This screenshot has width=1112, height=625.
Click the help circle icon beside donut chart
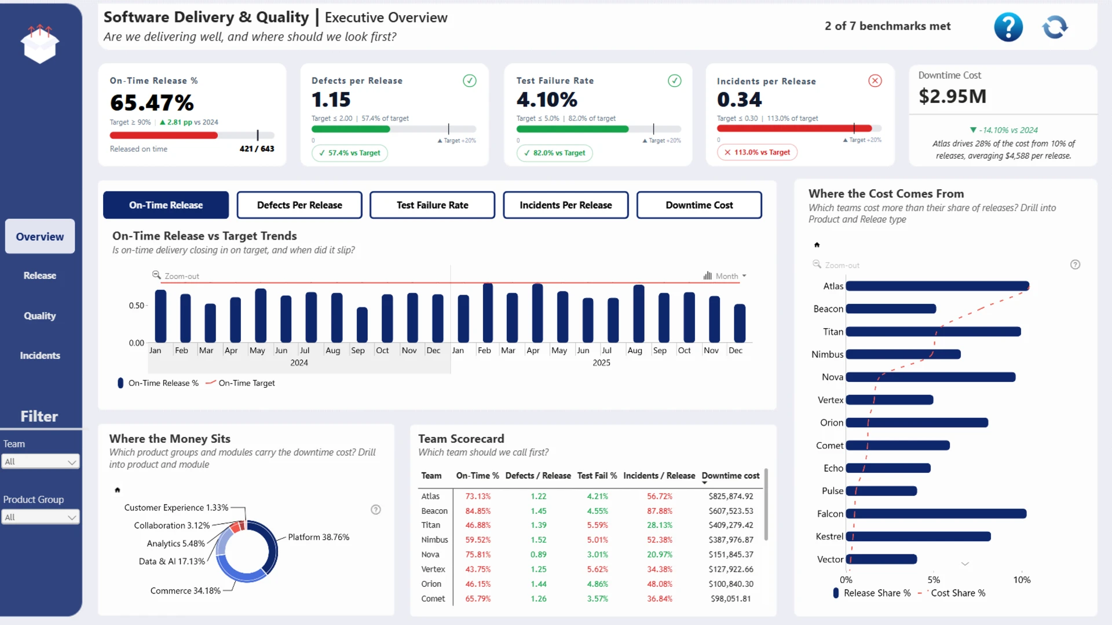click(x=376, y=510)
